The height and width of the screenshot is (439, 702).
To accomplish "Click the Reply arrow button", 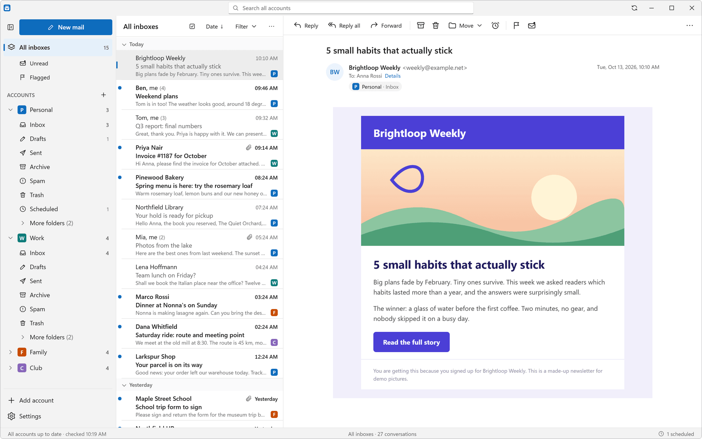I will [x=306, y=25].
